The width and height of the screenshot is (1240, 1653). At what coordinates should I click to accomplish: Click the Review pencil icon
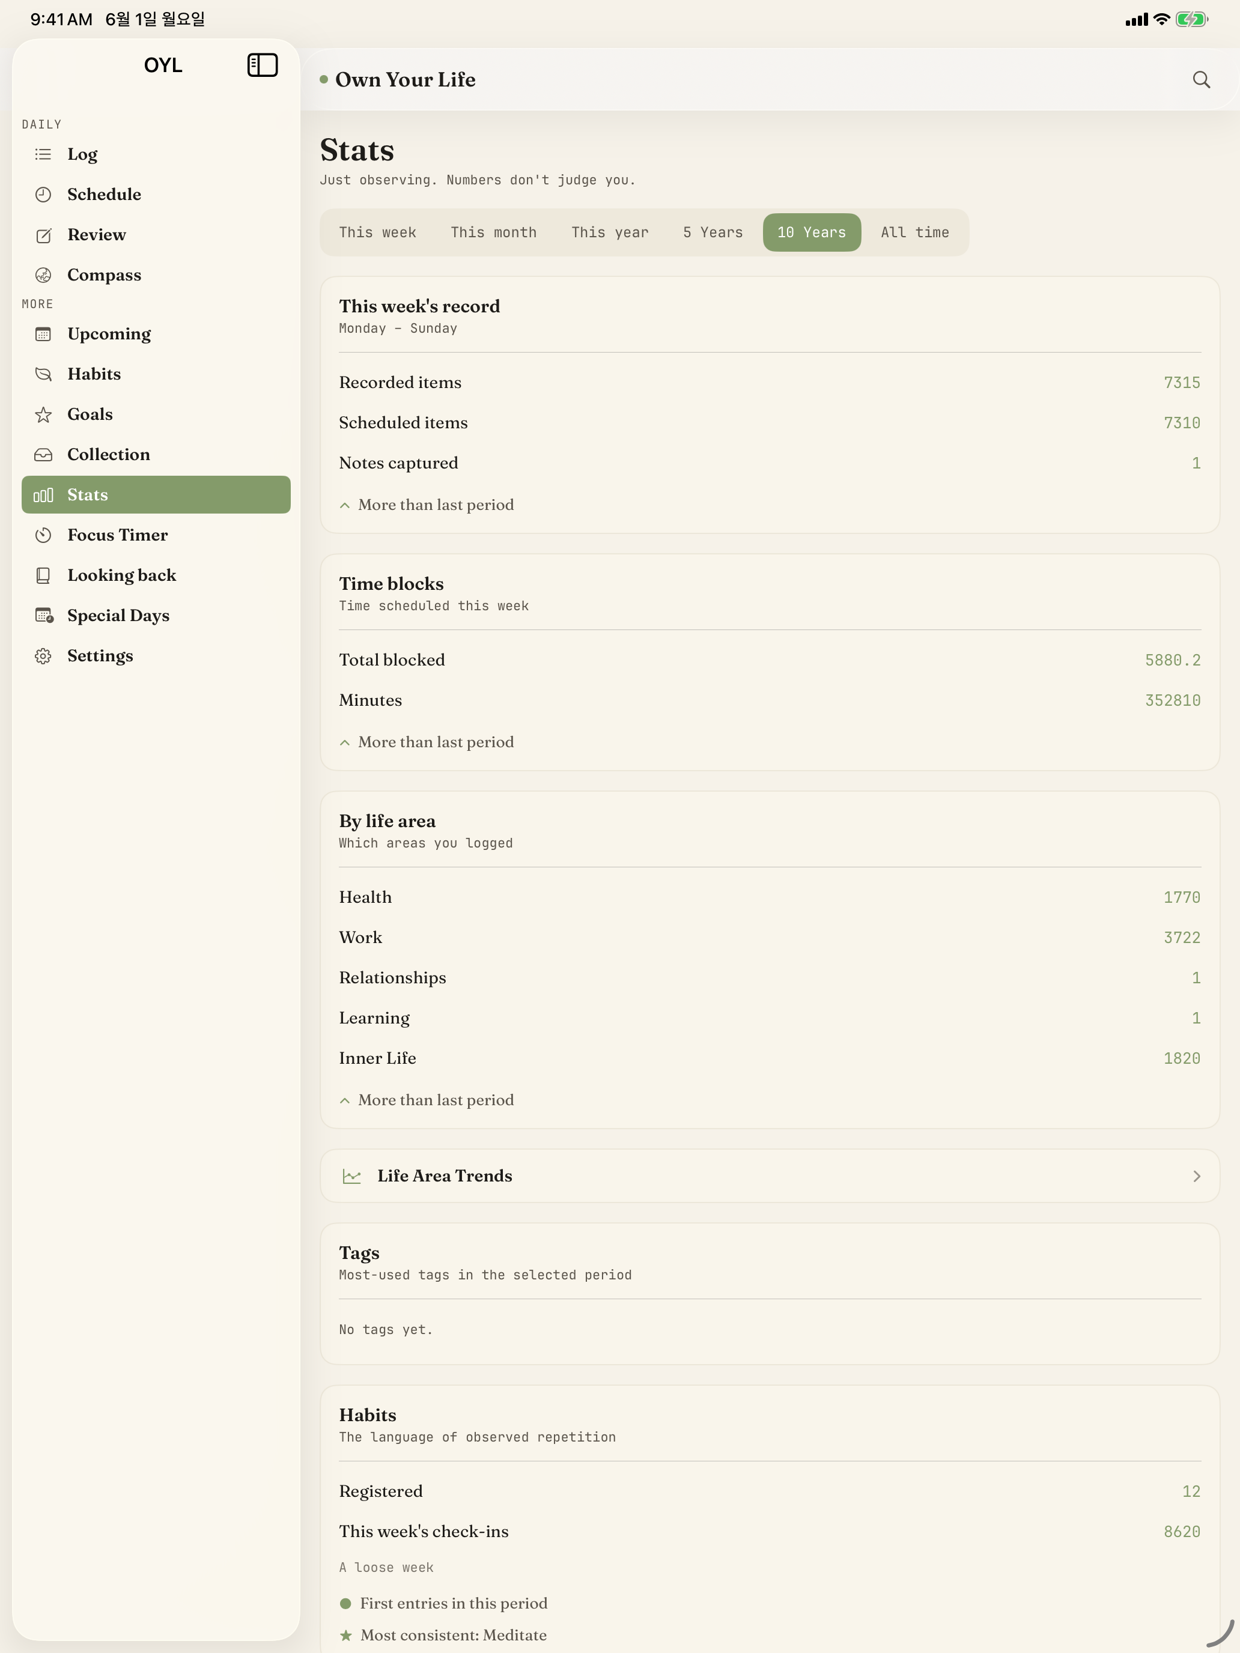(x=43, y=235)
